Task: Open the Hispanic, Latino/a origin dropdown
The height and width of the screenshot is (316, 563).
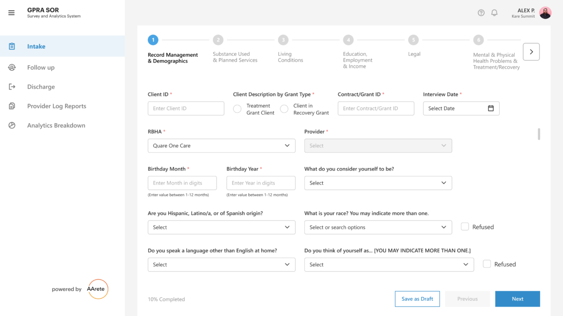Action: tap(221, 227)
